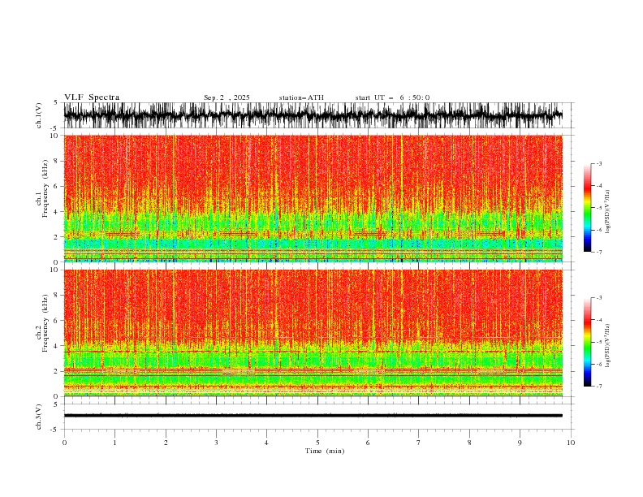Click the 'VLF Spectra' title text
This screenshot has height=497, width=643.
click(92, 97)
